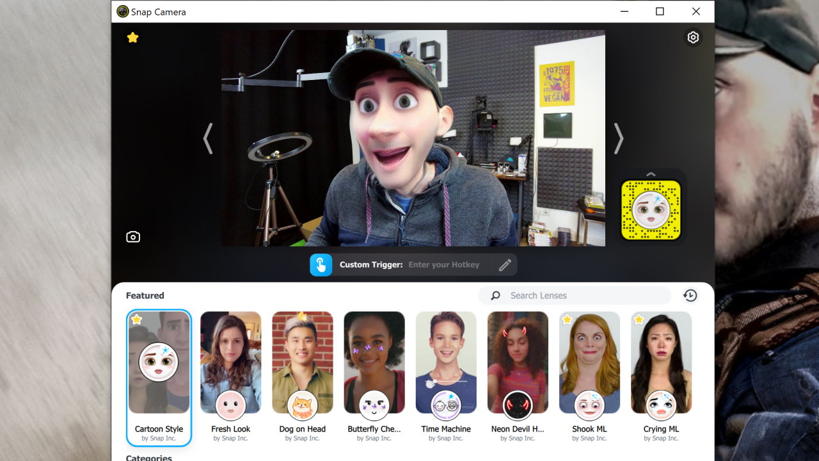Screen dimensions: 819x461
Task: Collapse Snapcode panel with up chevron
Action: 651,174
